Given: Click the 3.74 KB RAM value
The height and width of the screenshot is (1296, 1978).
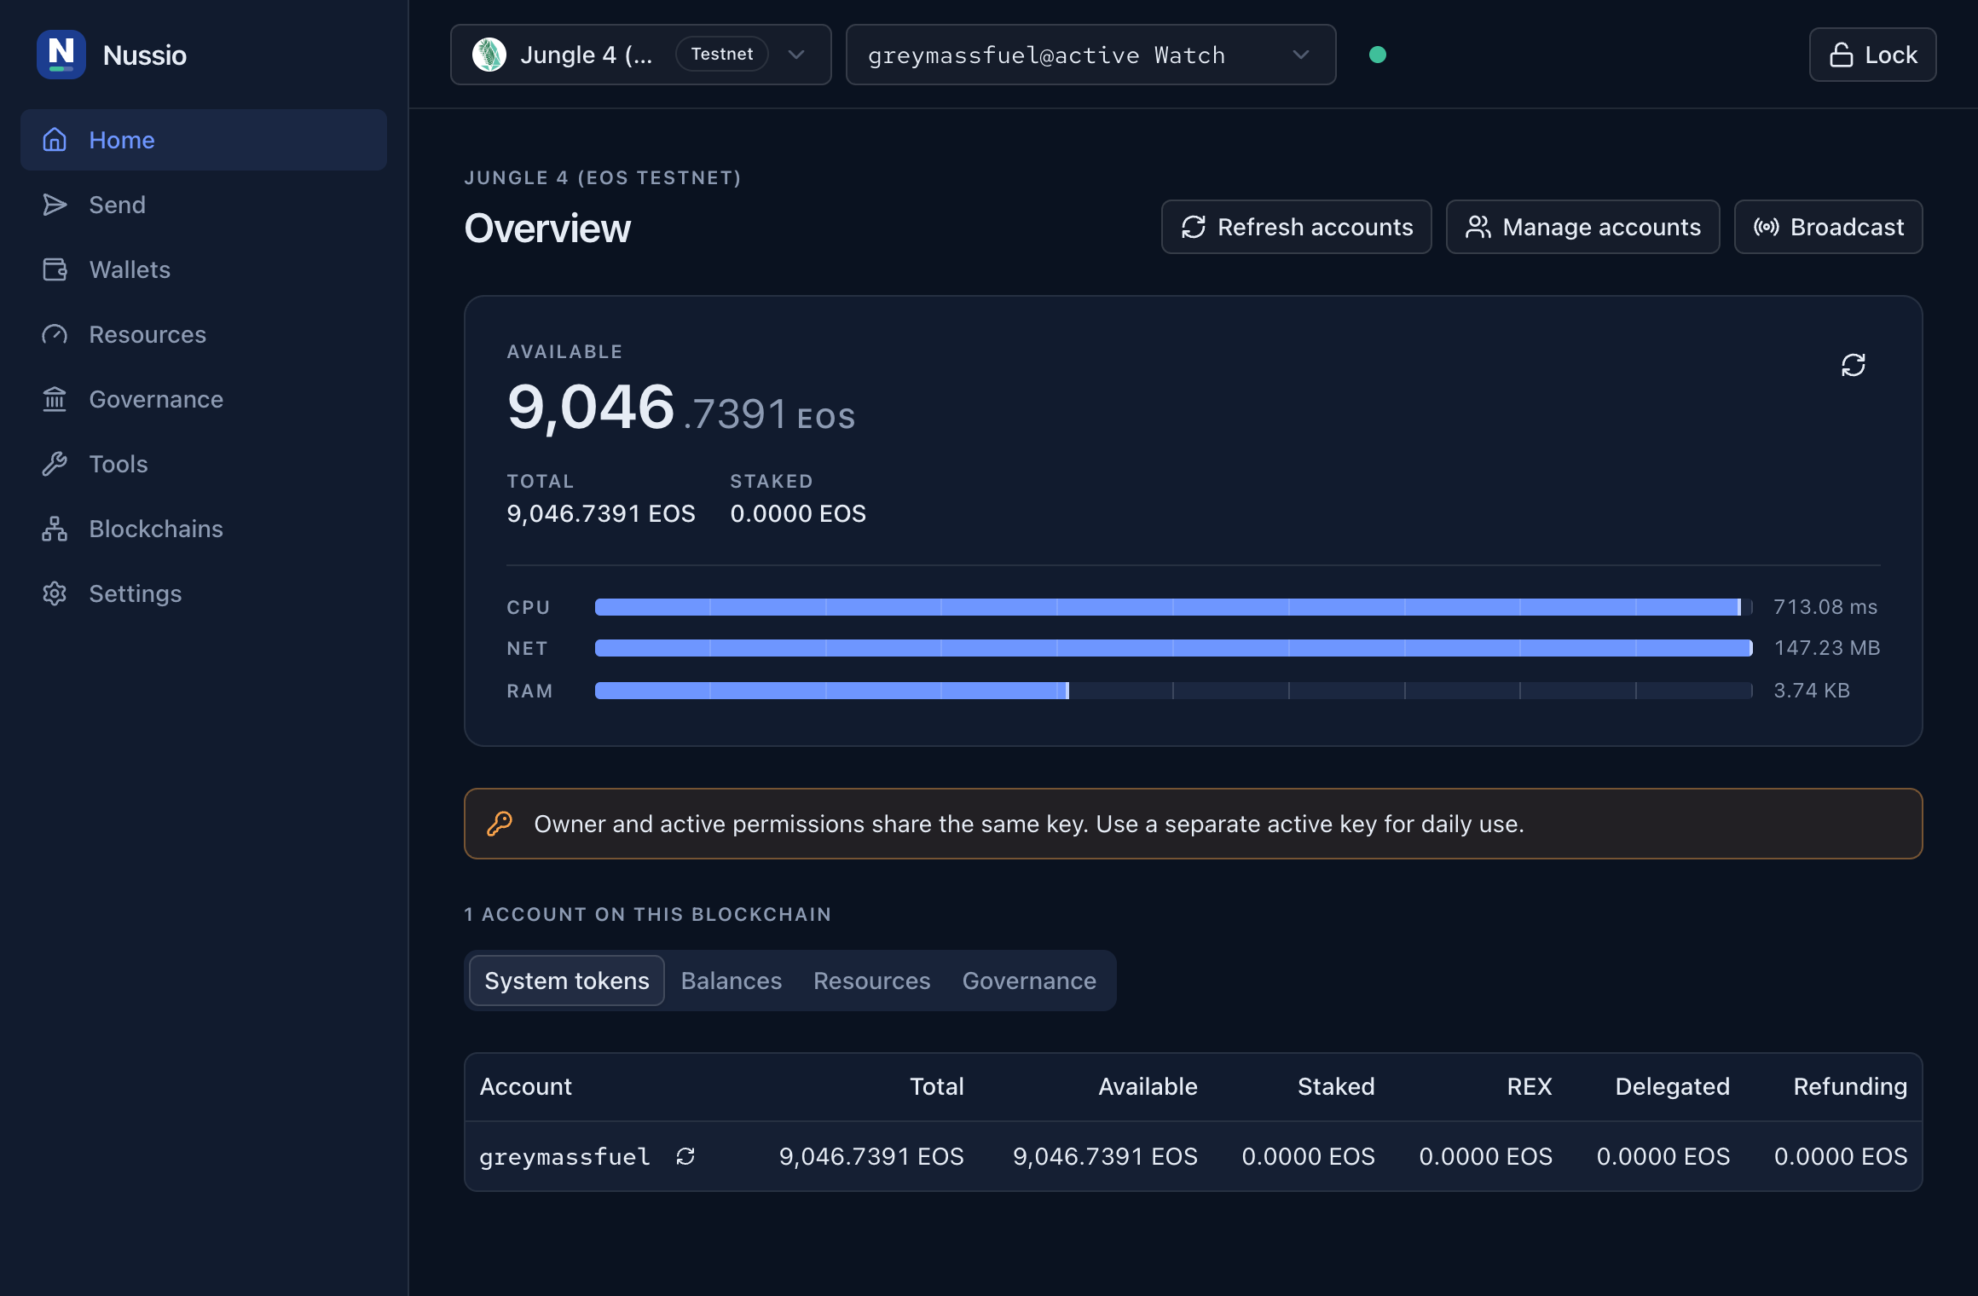Looking at the screenshot, I should click(x=1812, y=691).
